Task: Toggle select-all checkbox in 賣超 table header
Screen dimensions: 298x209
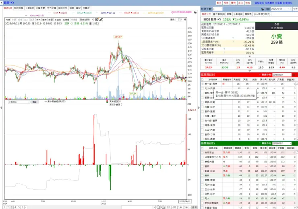Action: (203, 148)
